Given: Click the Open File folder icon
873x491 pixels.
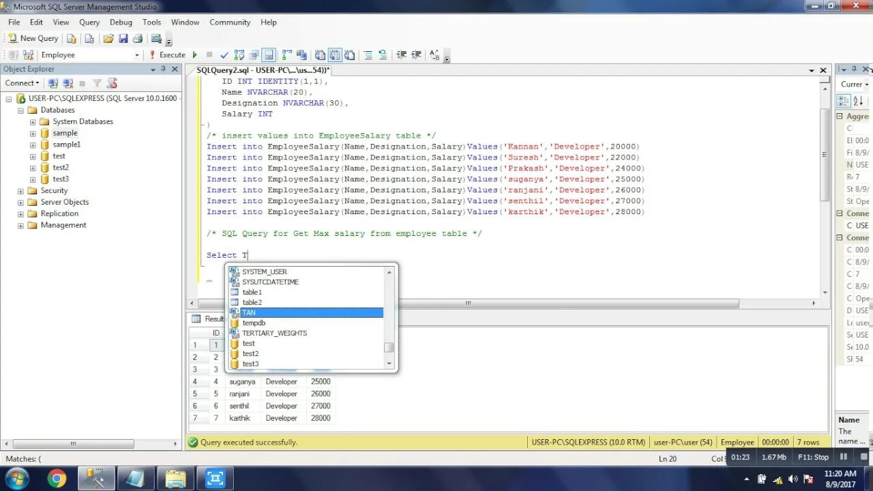Looking at the screenshot, I should tap(108, 38).
